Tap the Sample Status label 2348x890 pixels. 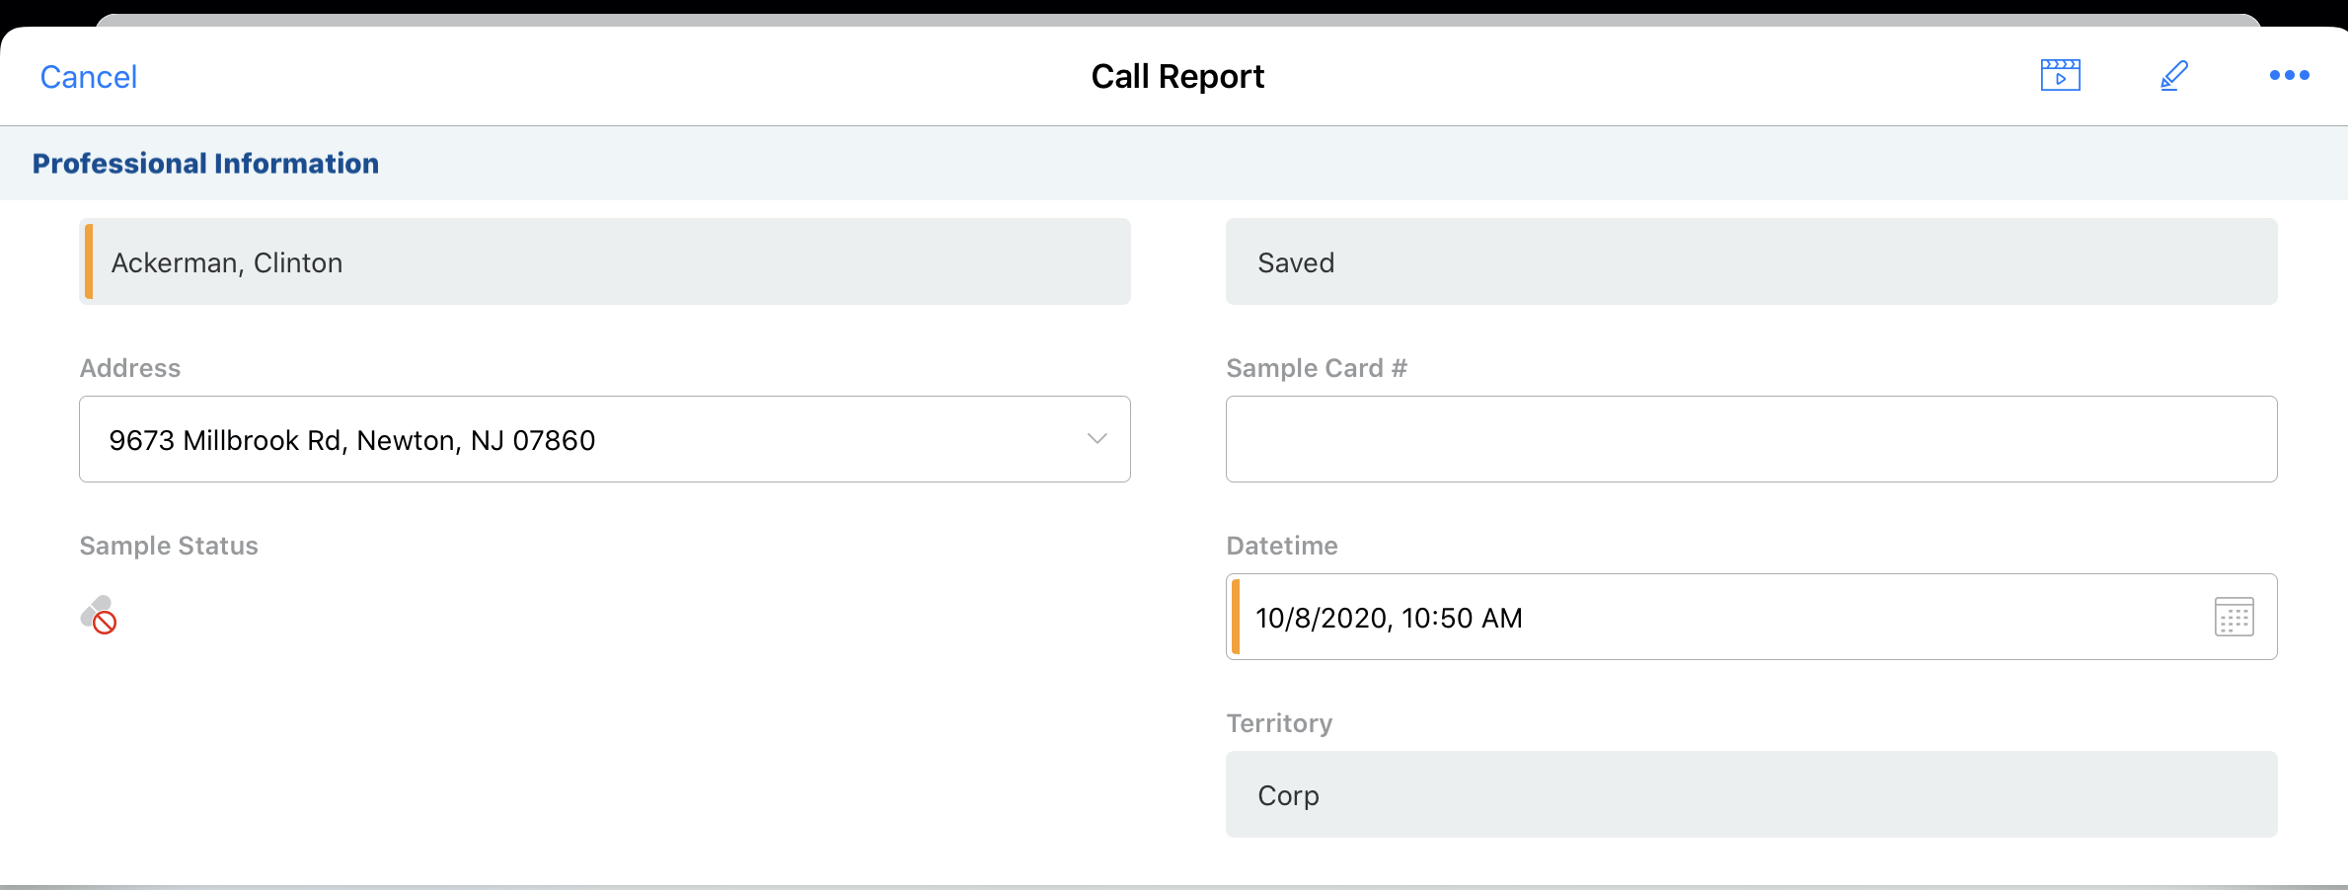pyautogui.click(x=169, y=546)
